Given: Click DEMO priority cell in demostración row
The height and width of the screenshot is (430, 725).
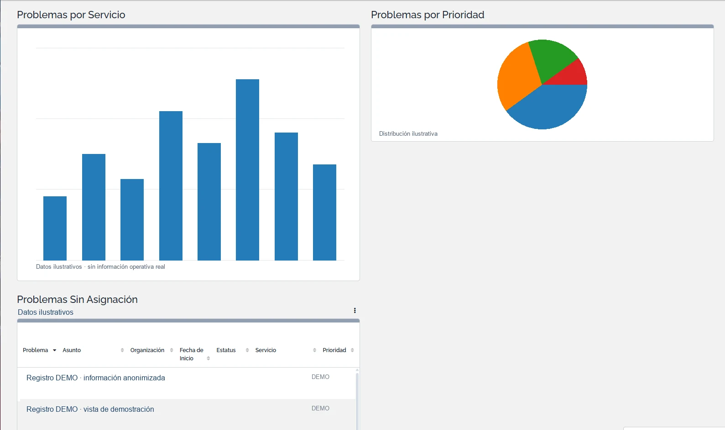Looking at the screenshot, I should click(320, 409).
